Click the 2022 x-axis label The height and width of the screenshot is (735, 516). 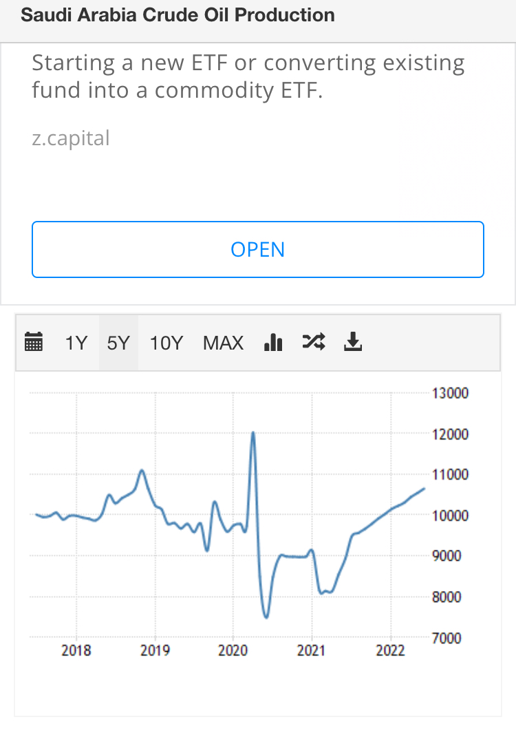[x=390, y=650]
